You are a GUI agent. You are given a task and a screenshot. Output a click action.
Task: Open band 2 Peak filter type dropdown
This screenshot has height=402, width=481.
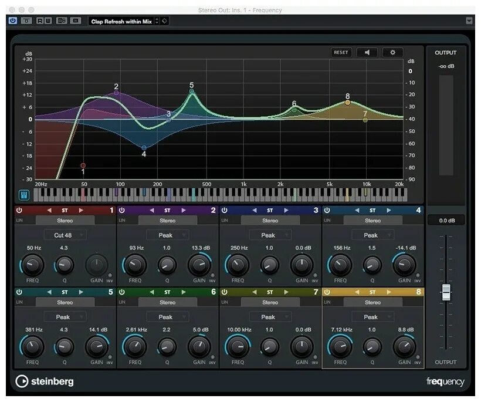click(x=168, y=235)
